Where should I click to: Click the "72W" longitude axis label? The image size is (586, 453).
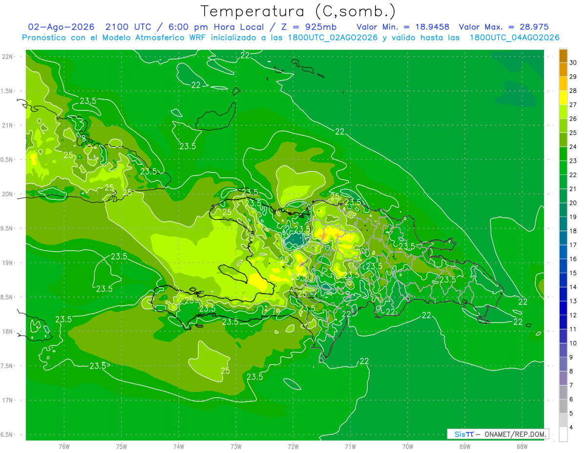(x=293, y=446)
